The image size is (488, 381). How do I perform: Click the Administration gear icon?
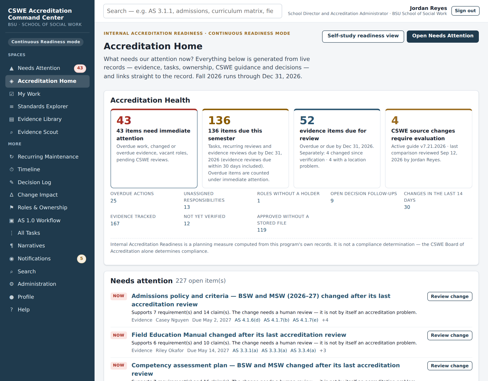11,284
